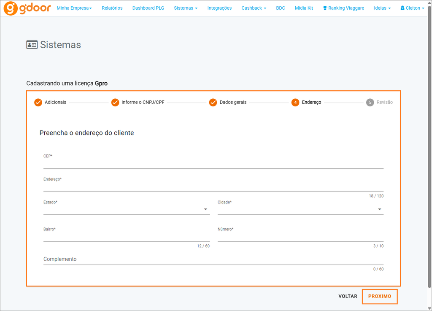Click the Dados gerais step checkmark
This screenshot has width=432, height=311.
tap(213, 103)
